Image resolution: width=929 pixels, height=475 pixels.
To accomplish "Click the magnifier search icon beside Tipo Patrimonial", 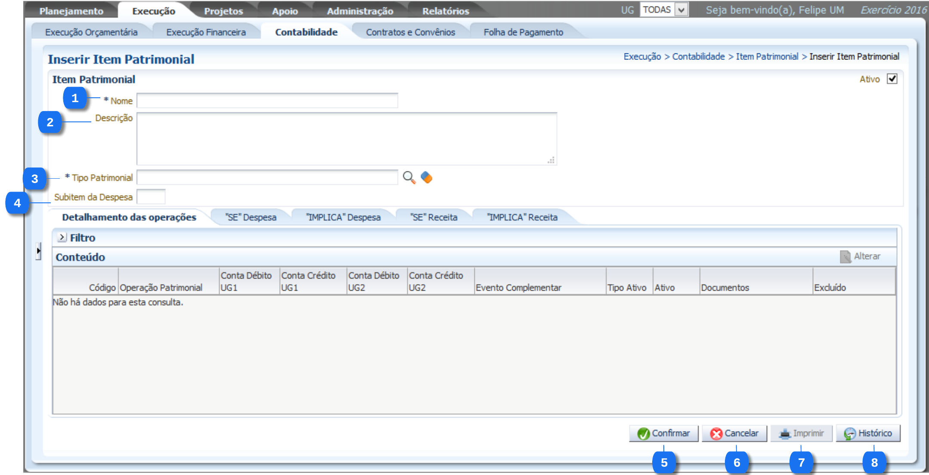I will tap(409, 177).
